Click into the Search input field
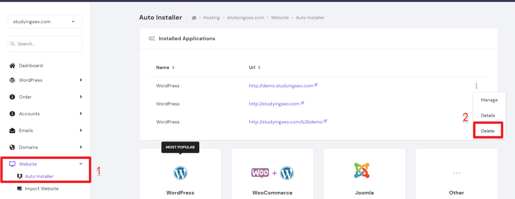 (x=45, y=44)
